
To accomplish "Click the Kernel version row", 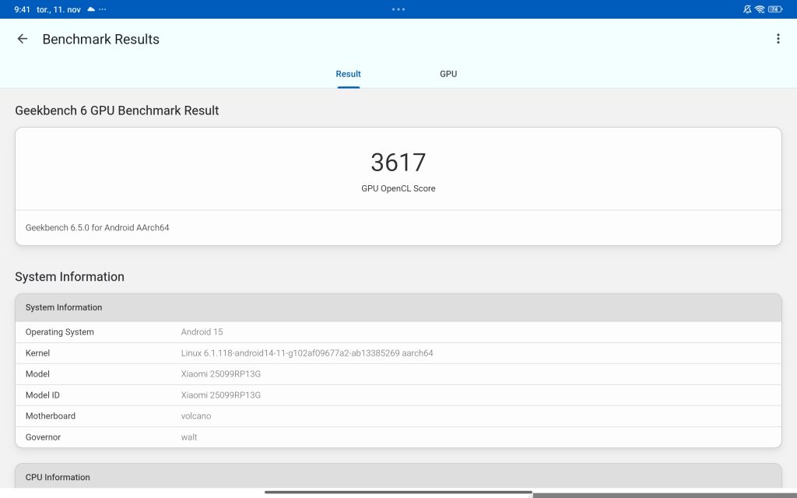I will [398, 353].
